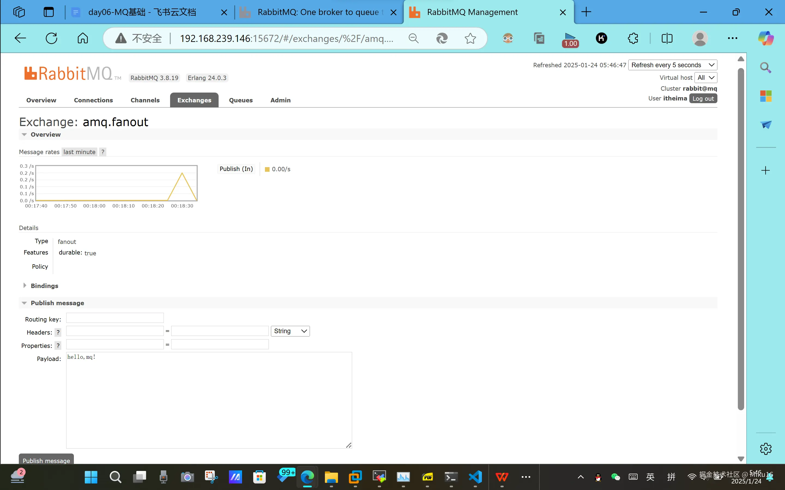Open Visual Studio Code from taskbar
The height and width of the screenshot is (490, 785).
point(475,477)
